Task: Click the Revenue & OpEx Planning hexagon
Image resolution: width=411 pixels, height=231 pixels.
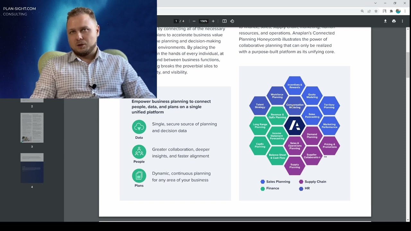Action: click(277, 116)
